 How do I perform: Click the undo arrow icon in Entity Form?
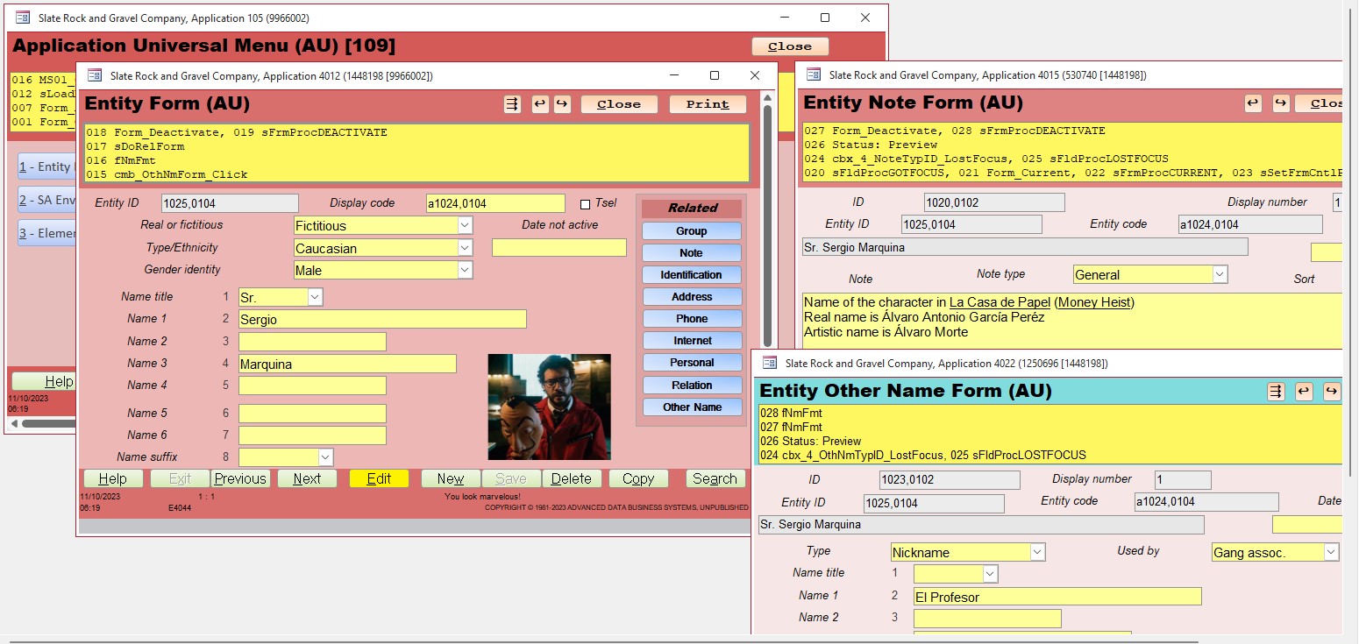(x=540, y=104)
